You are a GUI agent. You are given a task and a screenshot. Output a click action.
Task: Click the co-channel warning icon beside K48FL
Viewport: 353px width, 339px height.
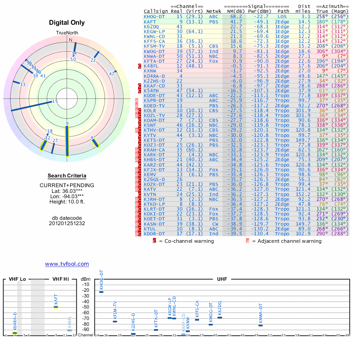(140, 66)
